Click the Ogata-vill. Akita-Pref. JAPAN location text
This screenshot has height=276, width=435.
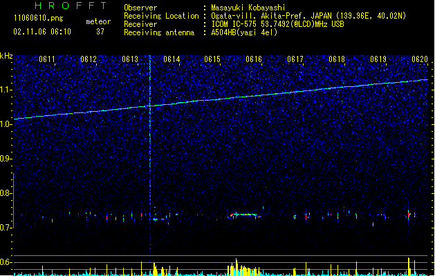point(308,16)
